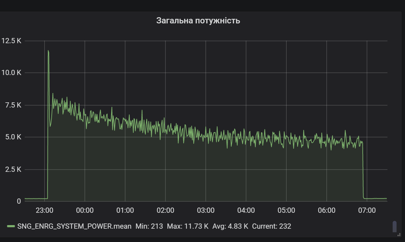The width and height of the screenshot is (405, 242).
Task: Click the 23:00 time axis label
Action: click(x=45, y=210)
